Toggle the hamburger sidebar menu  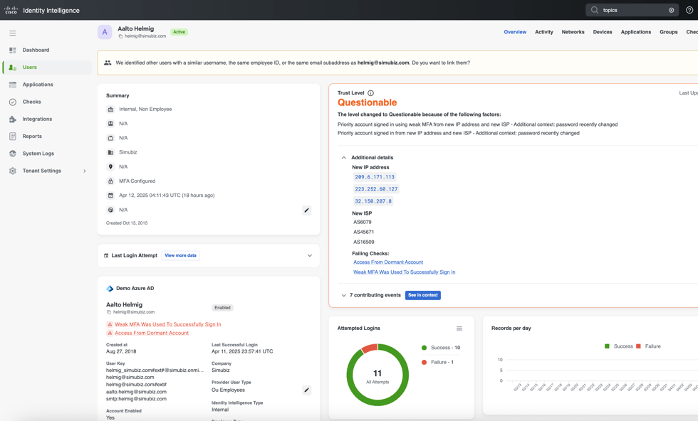(13, 33)
